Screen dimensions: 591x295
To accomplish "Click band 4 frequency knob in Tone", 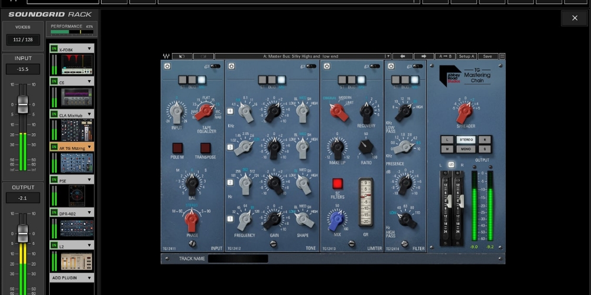I will point(246,112).
